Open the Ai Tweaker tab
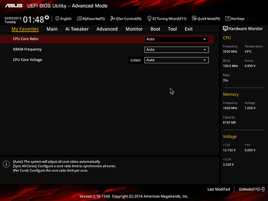 [77, 29]
